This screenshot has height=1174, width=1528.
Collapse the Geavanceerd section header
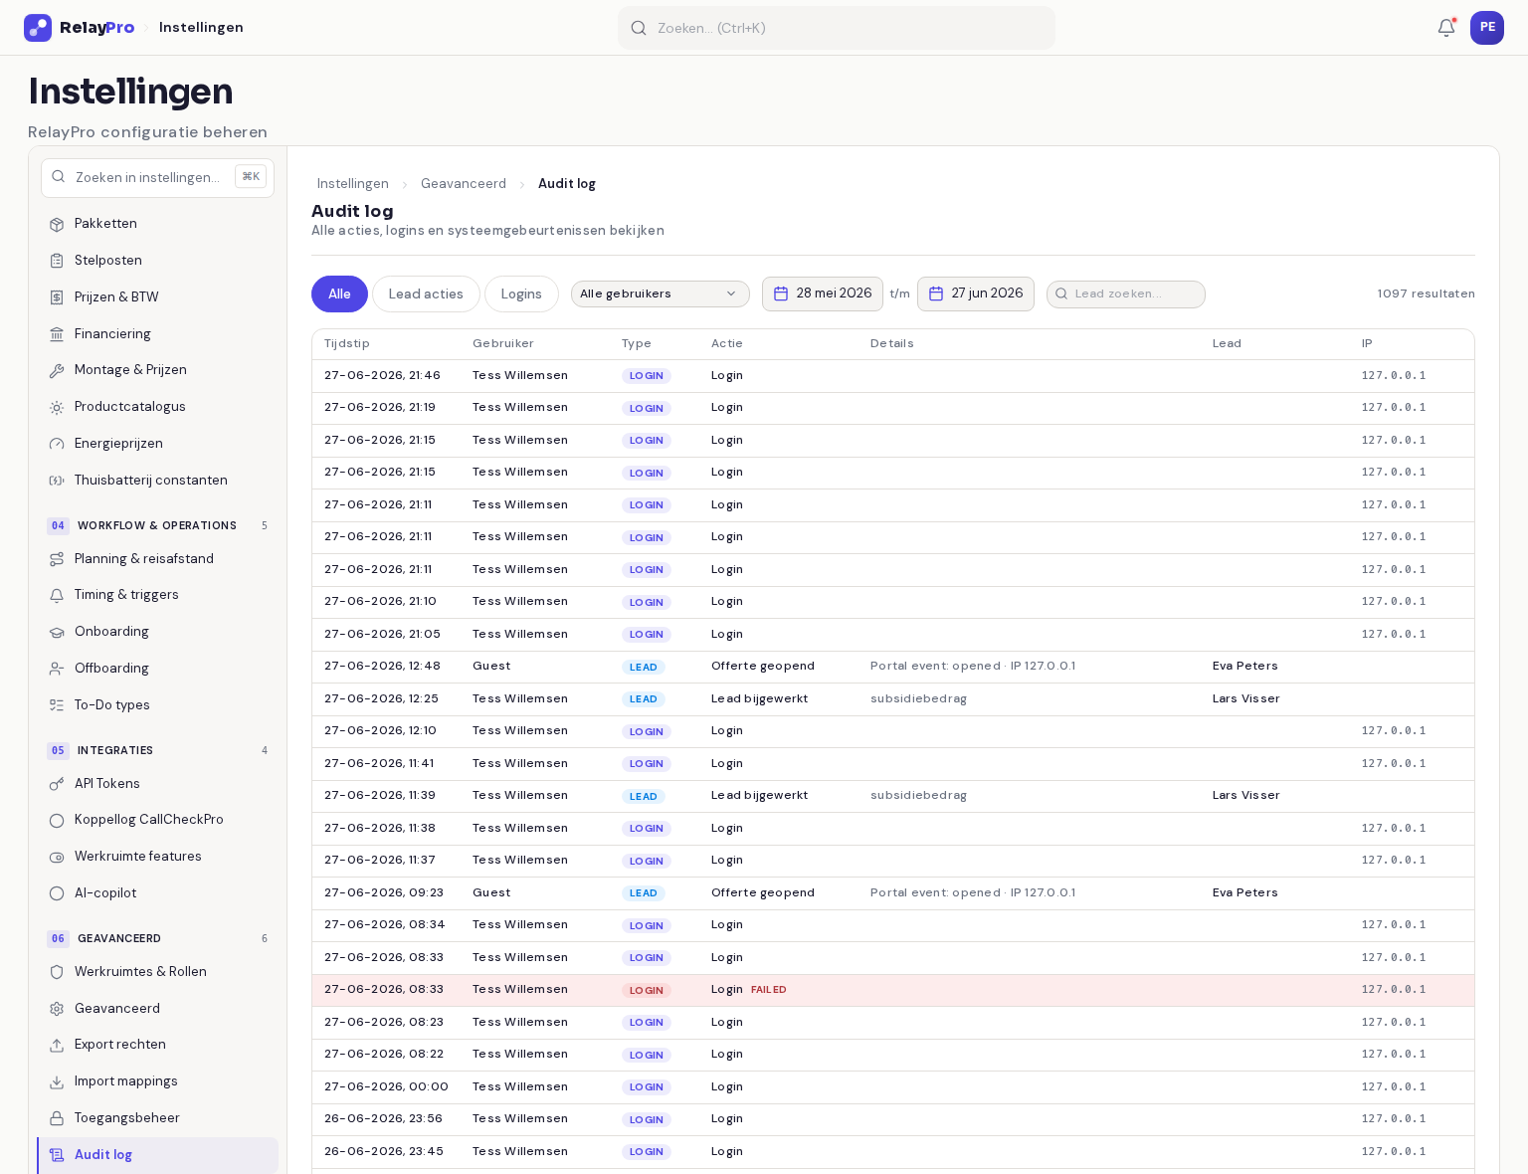(157, 938)
